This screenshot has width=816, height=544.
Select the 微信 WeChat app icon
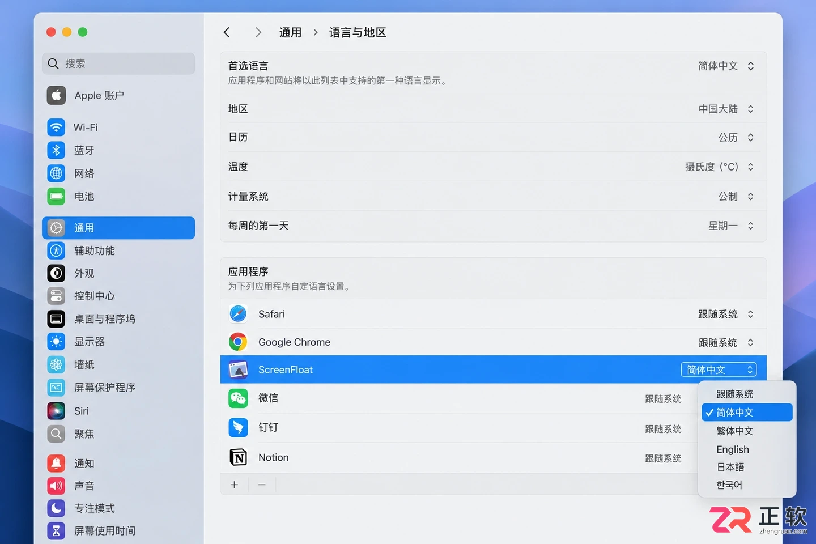point(238,398)
